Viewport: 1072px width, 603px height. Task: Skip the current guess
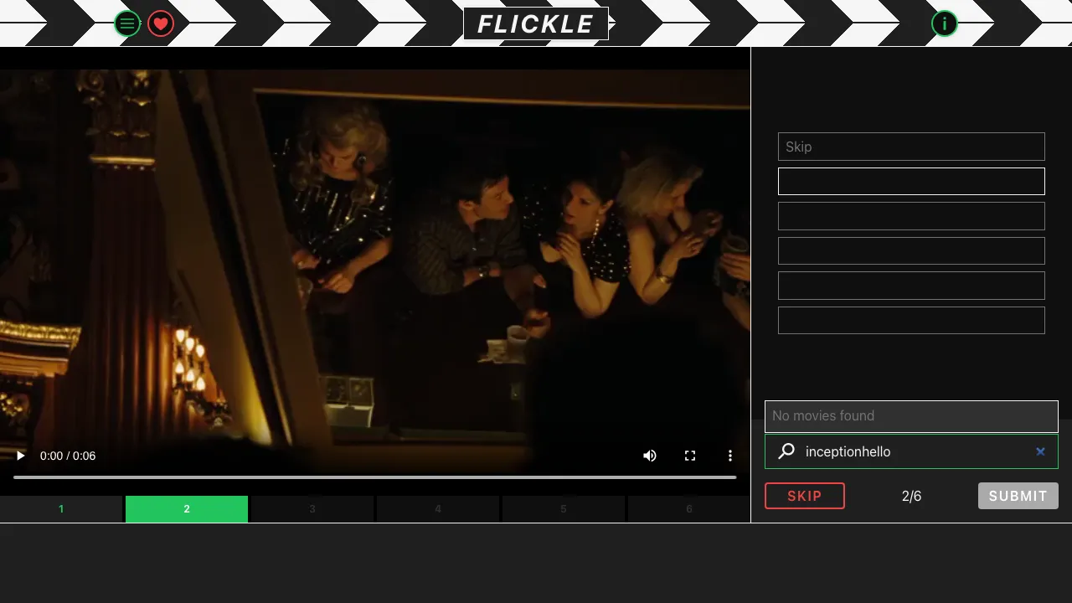805,496
